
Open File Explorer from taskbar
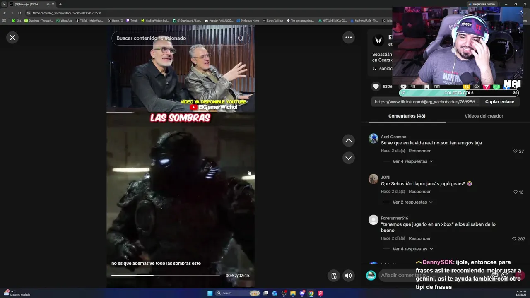click(x=293, y=293)
